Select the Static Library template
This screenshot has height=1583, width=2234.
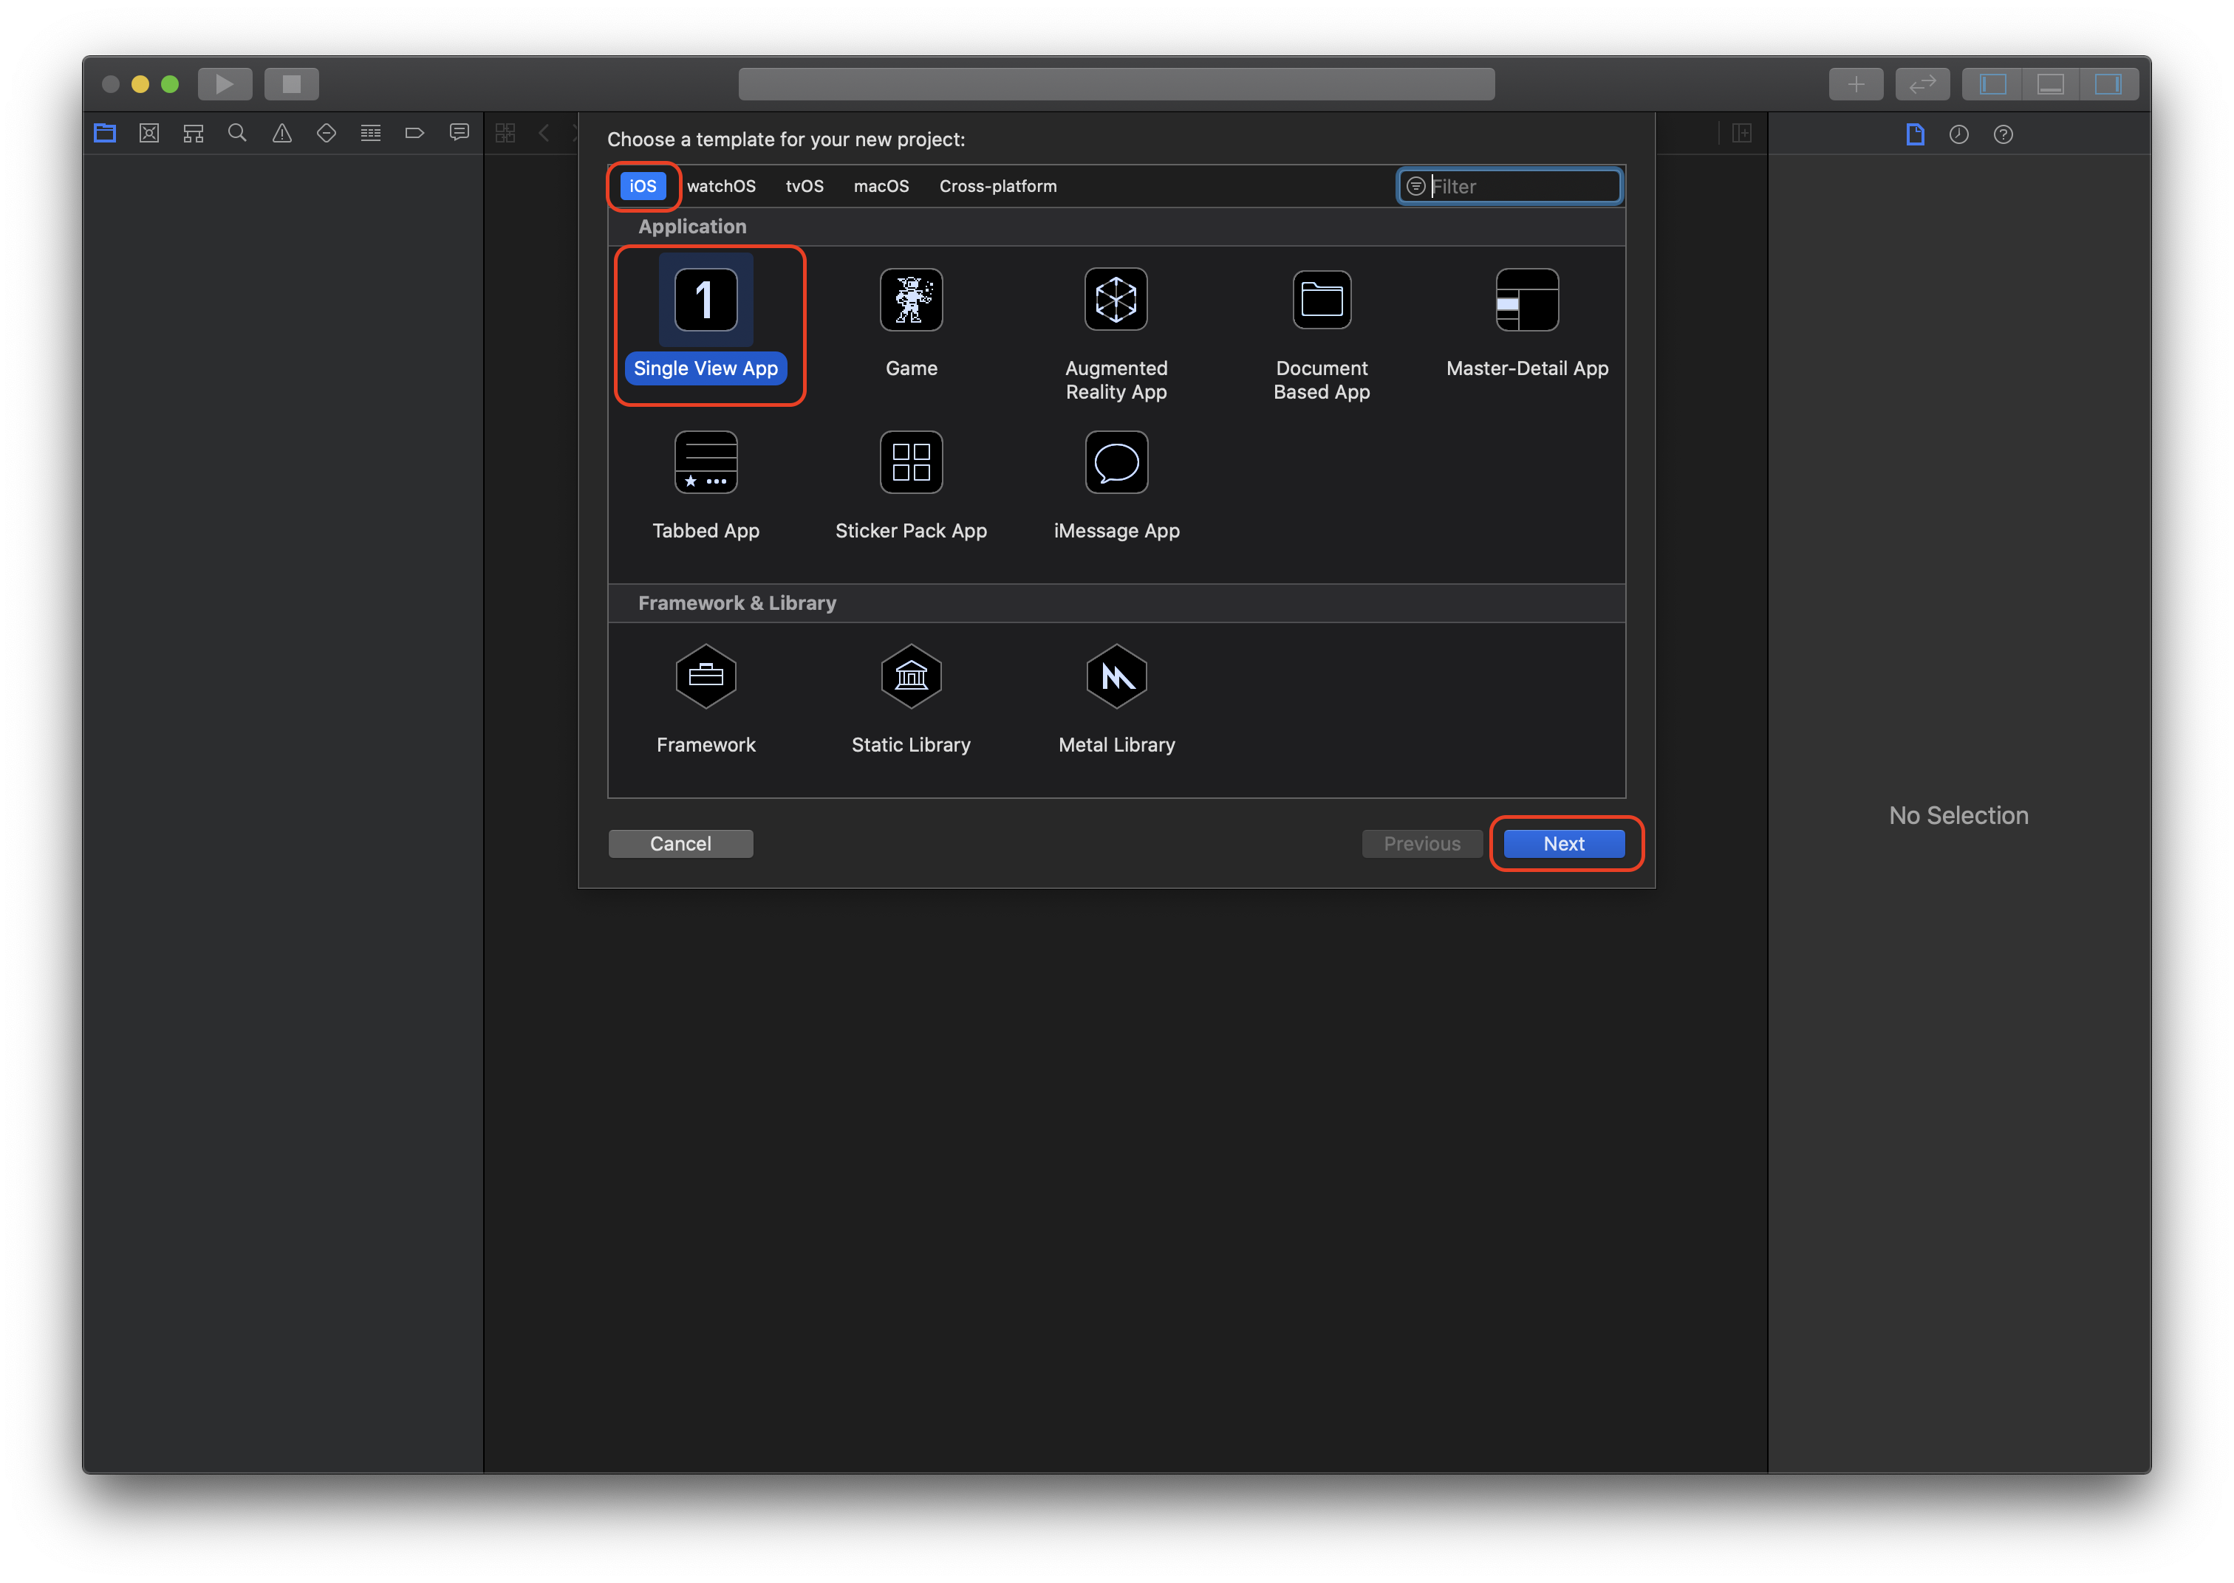click(x=911, y=676)
